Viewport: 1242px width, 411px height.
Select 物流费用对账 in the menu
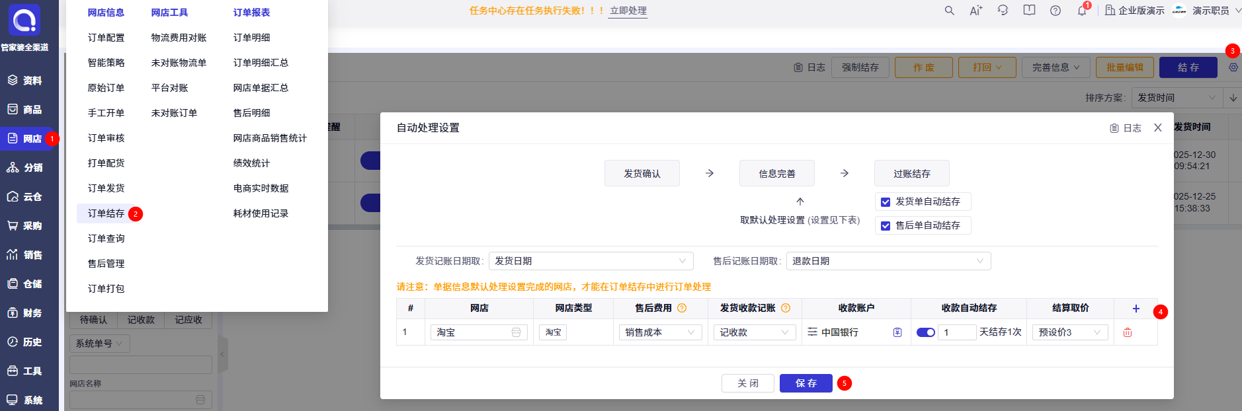click(x=179, y=38)
